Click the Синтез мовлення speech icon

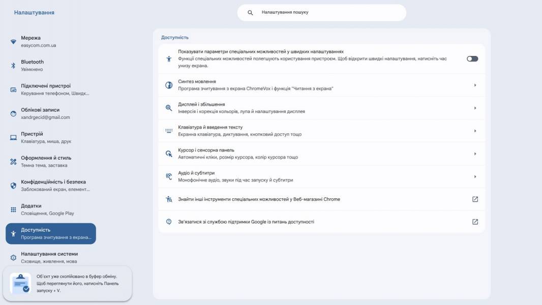click(169, 85)
